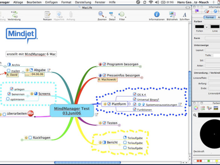The height and width of the screenshot is (165, 220).
Task: Choose the color wheel picker in Farben
Action: click(196, 108)
